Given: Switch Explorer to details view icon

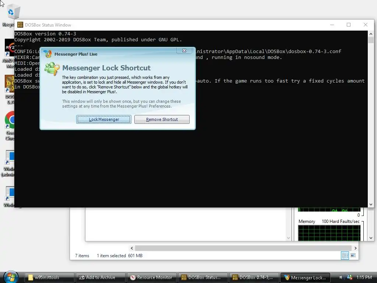Looking at the screenshot, I should [345, 255].
